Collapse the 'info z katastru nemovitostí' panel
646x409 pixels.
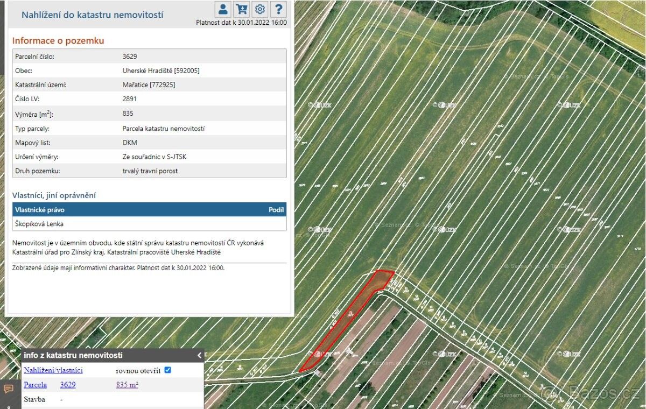tap(199, 355)
